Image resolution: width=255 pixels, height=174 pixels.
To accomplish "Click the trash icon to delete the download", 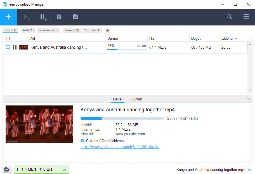I will (59, 17).
